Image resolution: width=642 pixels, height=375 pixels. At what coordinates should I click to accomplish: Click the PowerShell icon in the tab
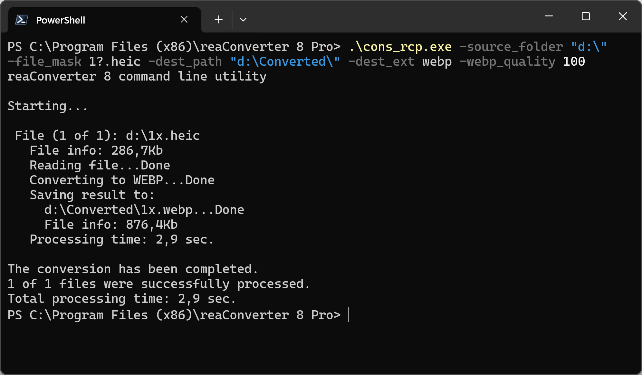pos(22,20)
